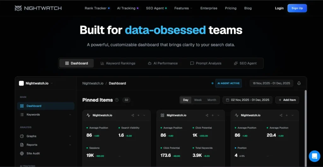Switch to AI Performance tab
This screenshot has height=167, width=323.
163,63
